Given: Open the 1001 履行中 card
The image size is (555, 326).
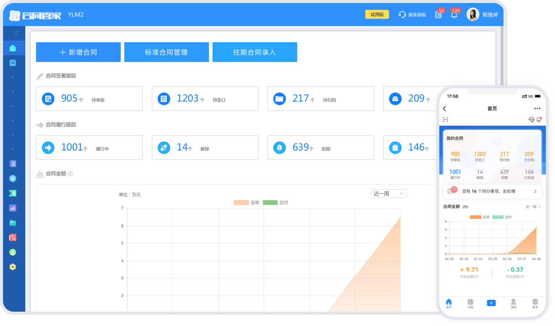Looking at the screenshot, I should (x=89, y=148).
